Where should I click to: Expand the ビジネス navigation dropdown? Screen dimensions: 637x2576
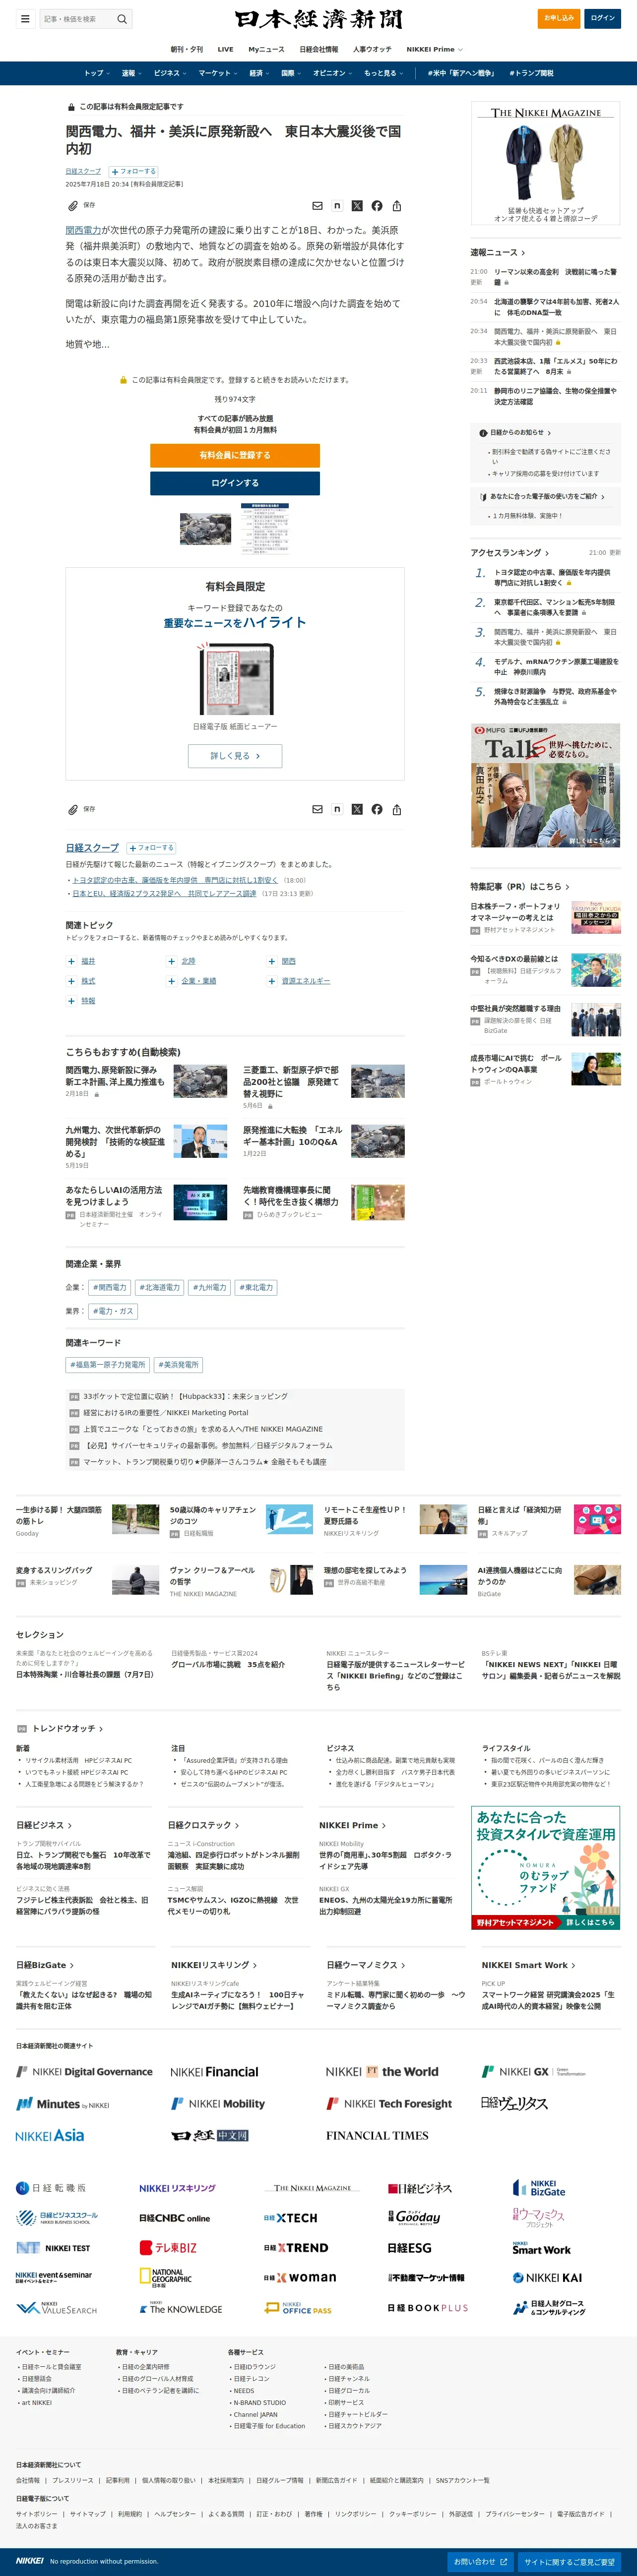(x=170, y=73)
